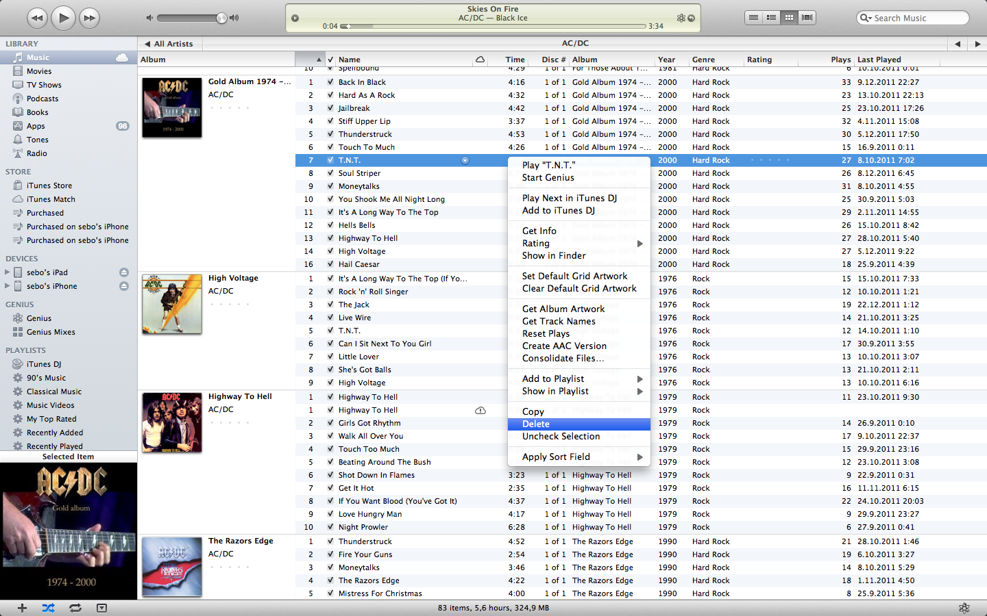
Task: Open Radio in the library sidebar
Action: coord(37,153)
